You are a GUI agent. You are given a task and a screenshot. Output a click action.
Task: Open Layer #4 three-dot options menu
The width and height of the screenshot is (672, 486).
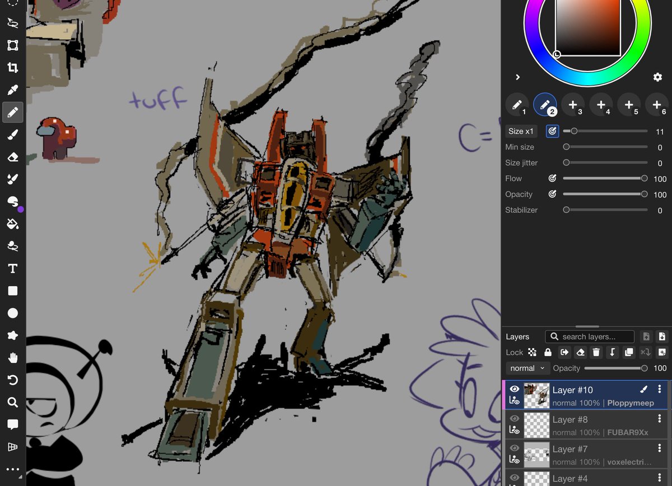pyautogui.click(x=660, y=478)
